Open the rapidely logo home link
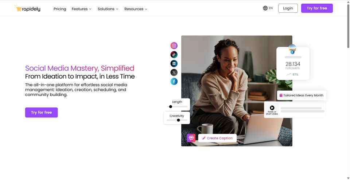Screen dimensions: 350x180 27,8
